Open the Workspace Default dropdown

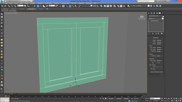26,1
